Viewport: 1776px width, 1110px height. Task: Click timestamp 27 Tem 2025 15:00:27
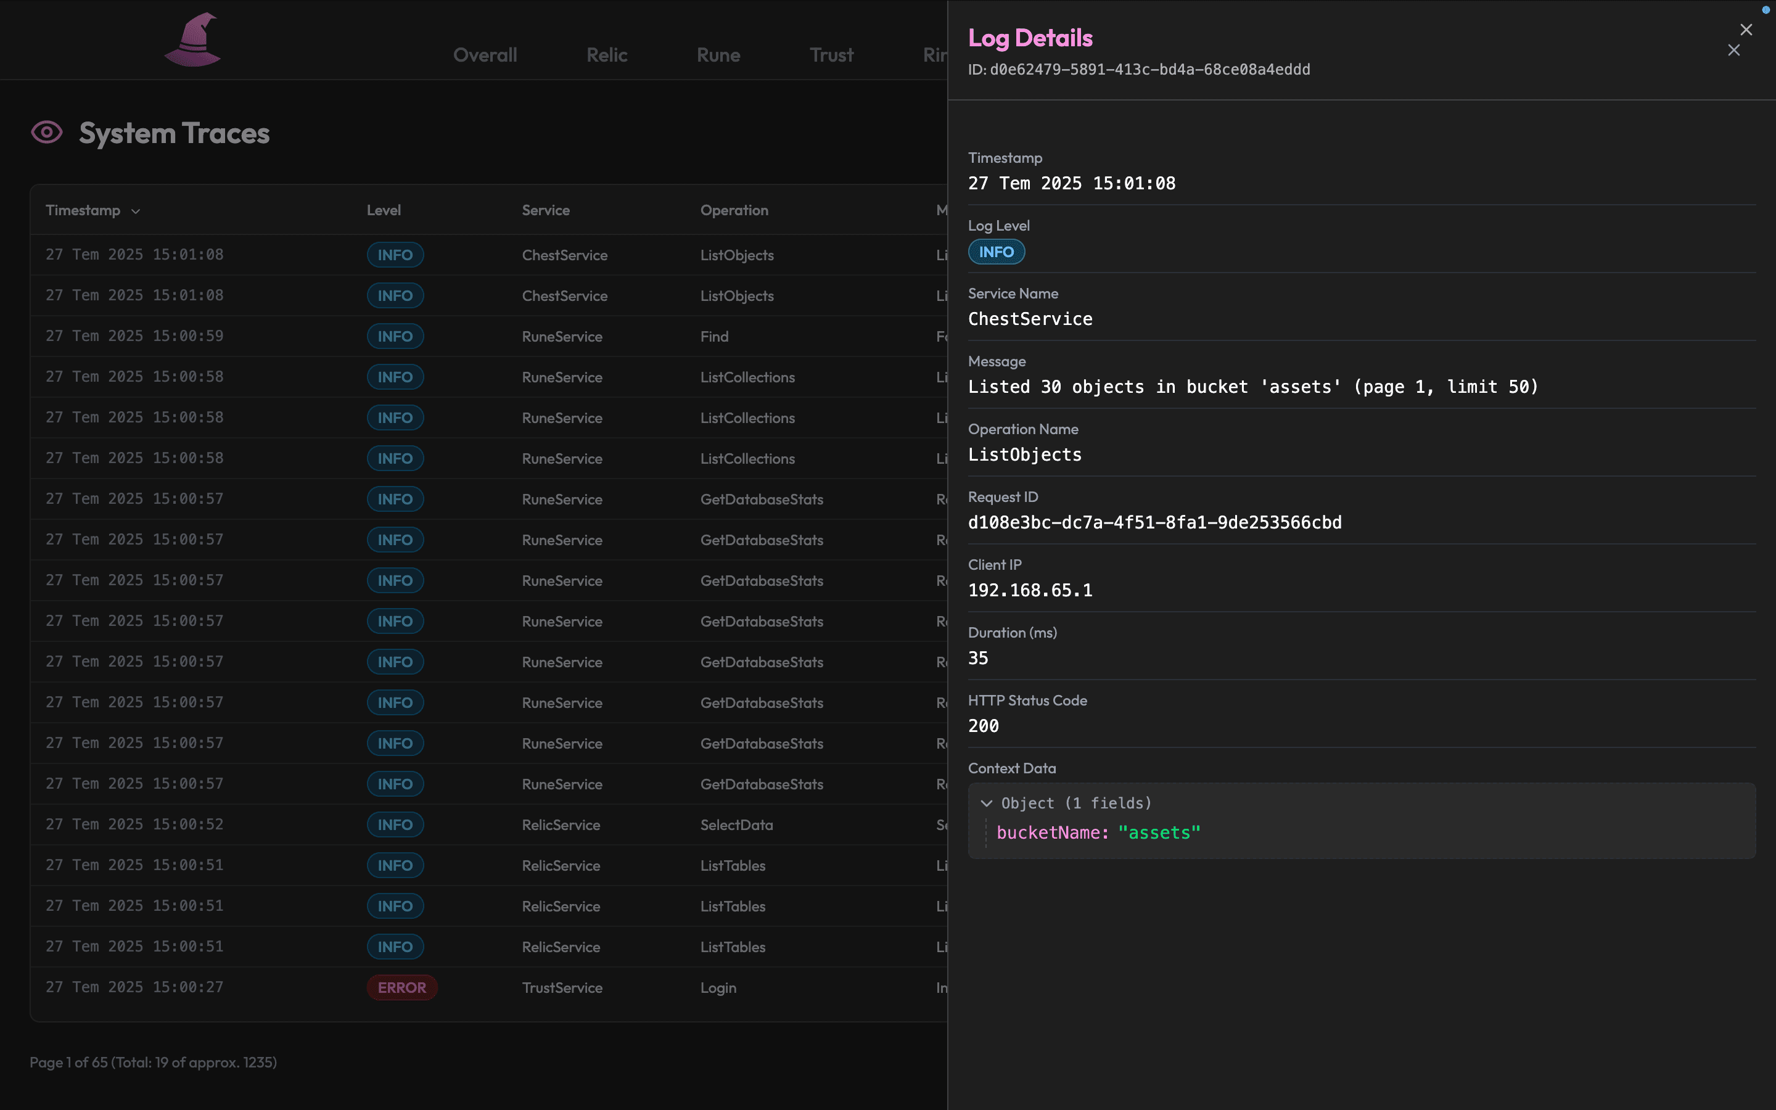[134, 987]
